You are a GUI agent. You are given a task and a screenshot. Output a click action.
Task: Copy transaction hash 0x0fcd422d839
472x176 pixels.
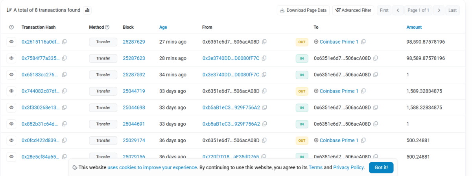65,140
